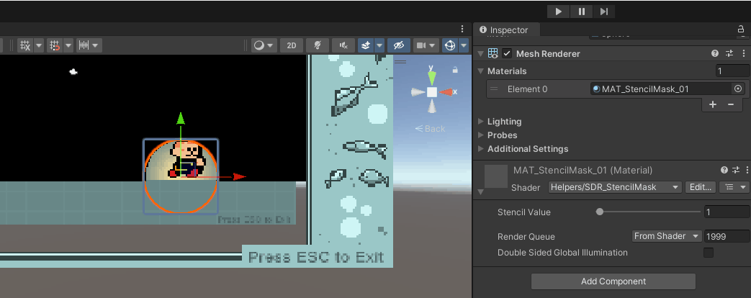This screenshot has height=298, width=751.
Task: Open object picker for Element 0
Action: [x=738, y=89]
